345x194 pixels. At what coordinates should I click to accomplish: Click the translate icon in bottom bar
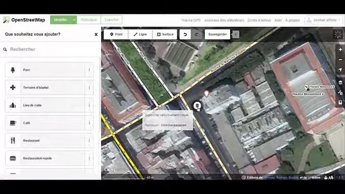tap(330, 177)
